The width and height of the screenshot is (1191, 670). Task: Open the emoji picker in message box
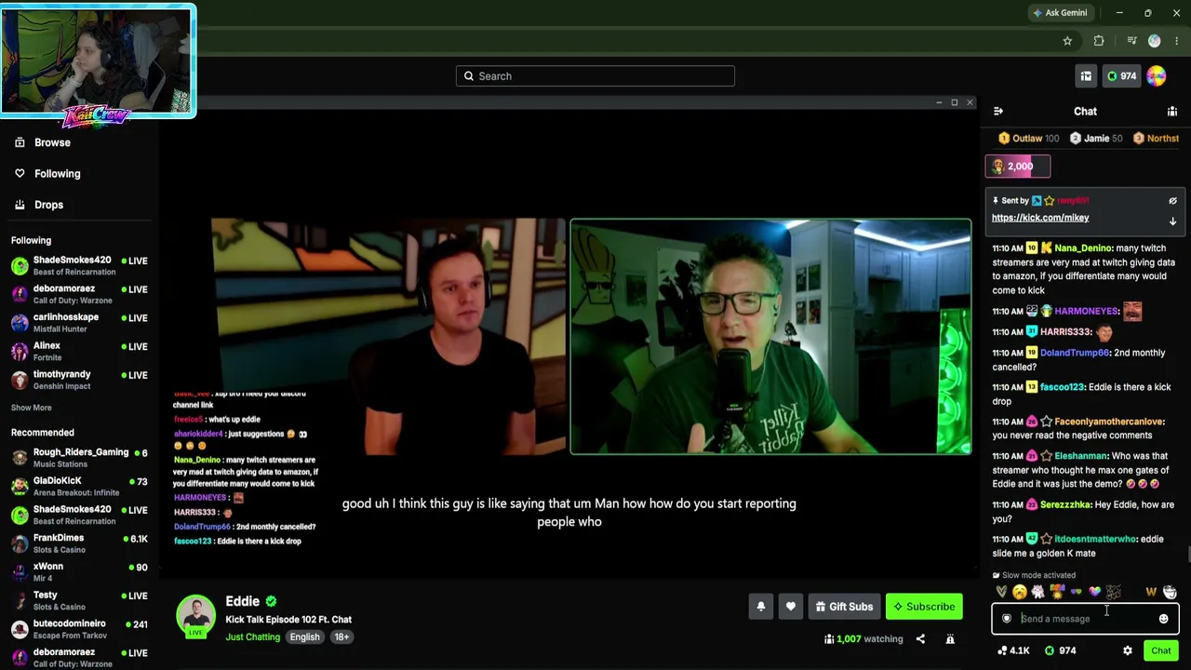(1163, 619)
